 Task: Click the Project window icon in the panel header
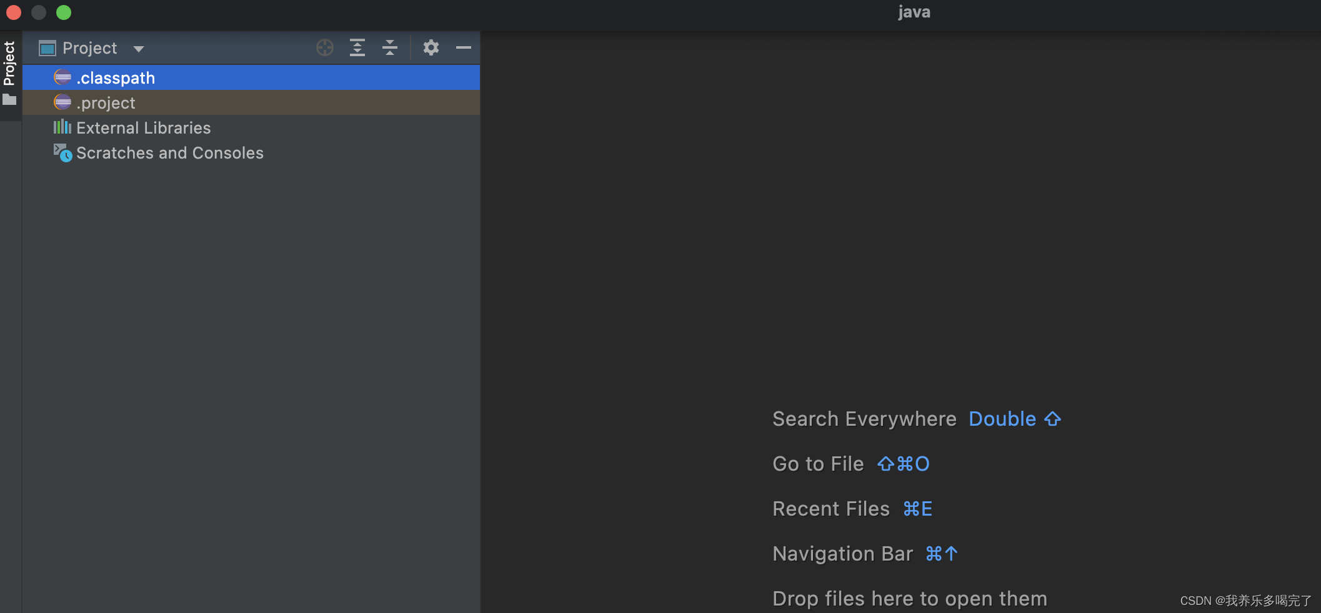[47, 48]
